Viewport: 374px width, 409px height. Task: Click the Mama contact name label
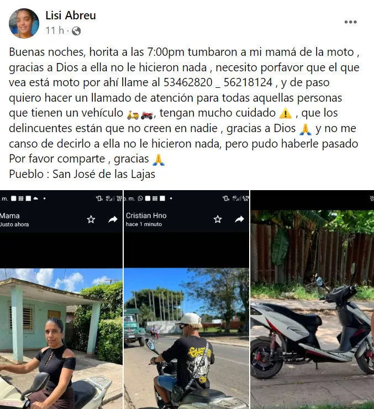click(9, 216)
